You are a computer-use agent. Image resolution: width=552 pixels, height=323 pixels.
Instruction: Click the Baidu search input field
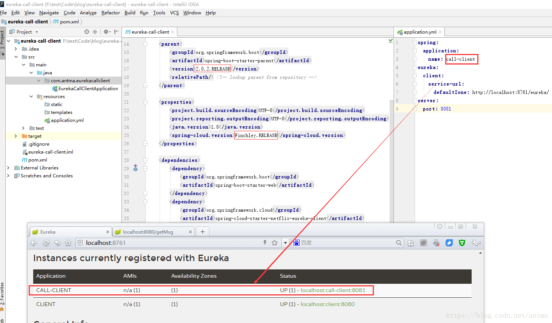coord(347,243)
